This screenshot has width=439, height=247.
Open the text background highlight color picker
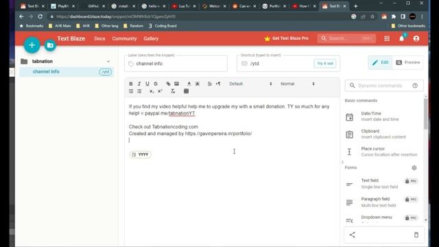[x=198, y=84]
